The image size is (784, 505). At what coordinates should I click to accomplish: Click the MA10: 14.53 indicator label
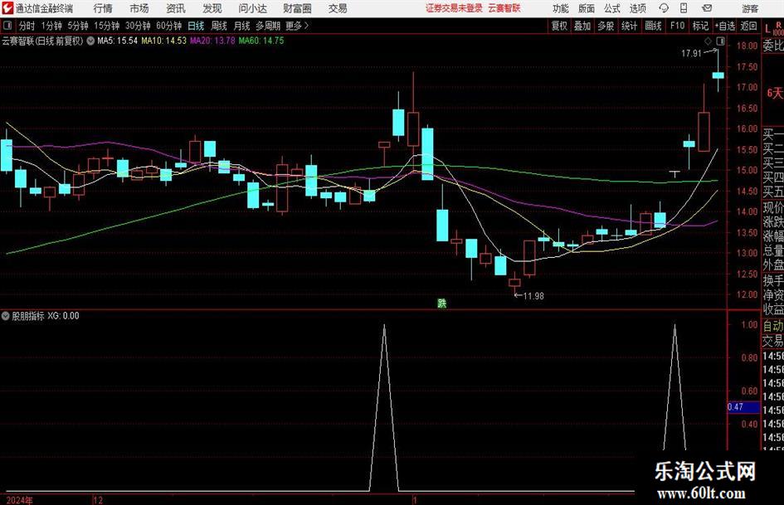coord(164,41)
